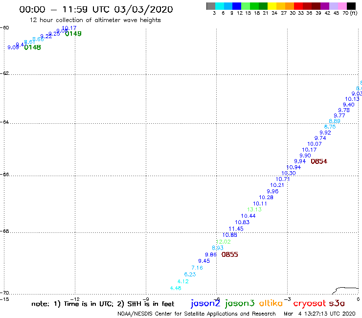Select the purple swatch in the legend
Viewport: 362px width, 318px height.
(325, 6)
